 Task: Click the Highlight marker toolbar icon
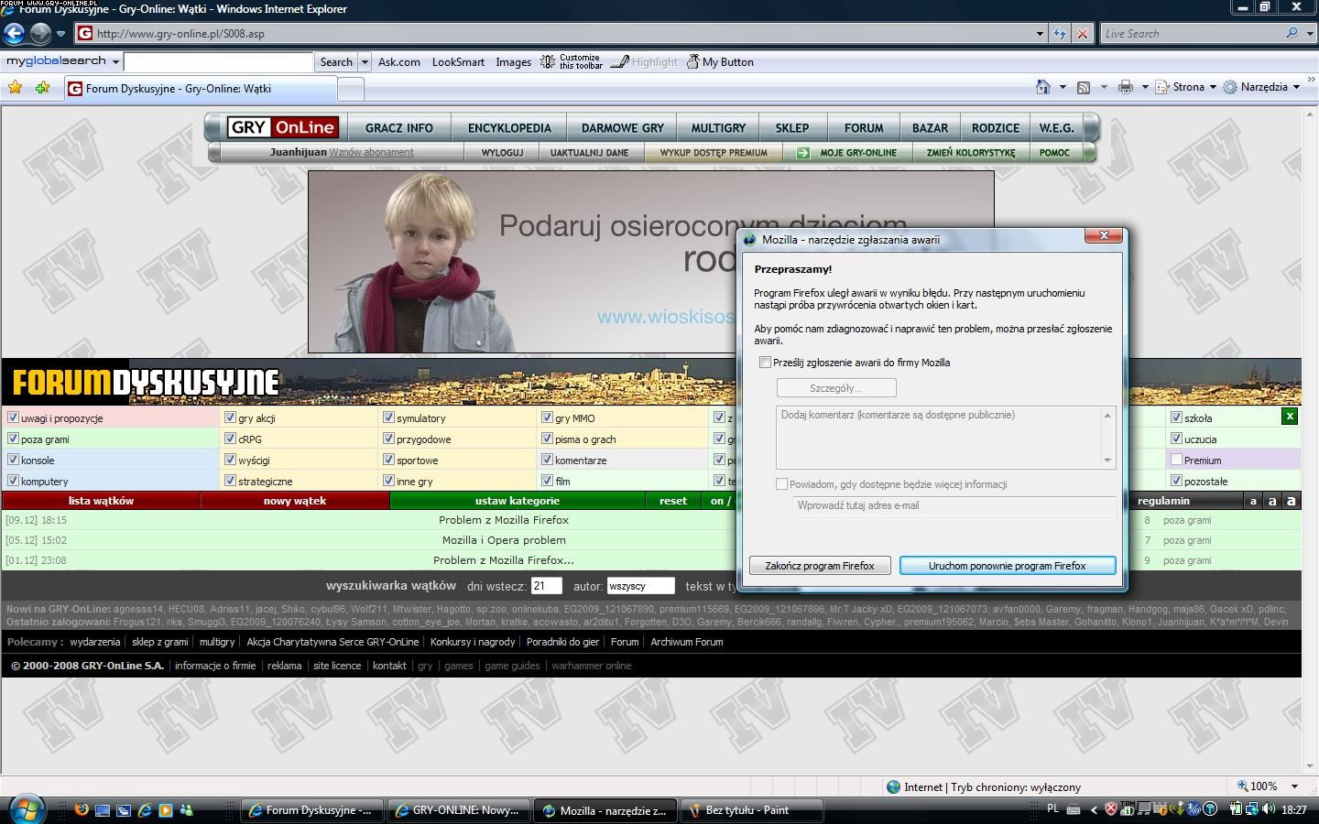[x=620, y=62]
